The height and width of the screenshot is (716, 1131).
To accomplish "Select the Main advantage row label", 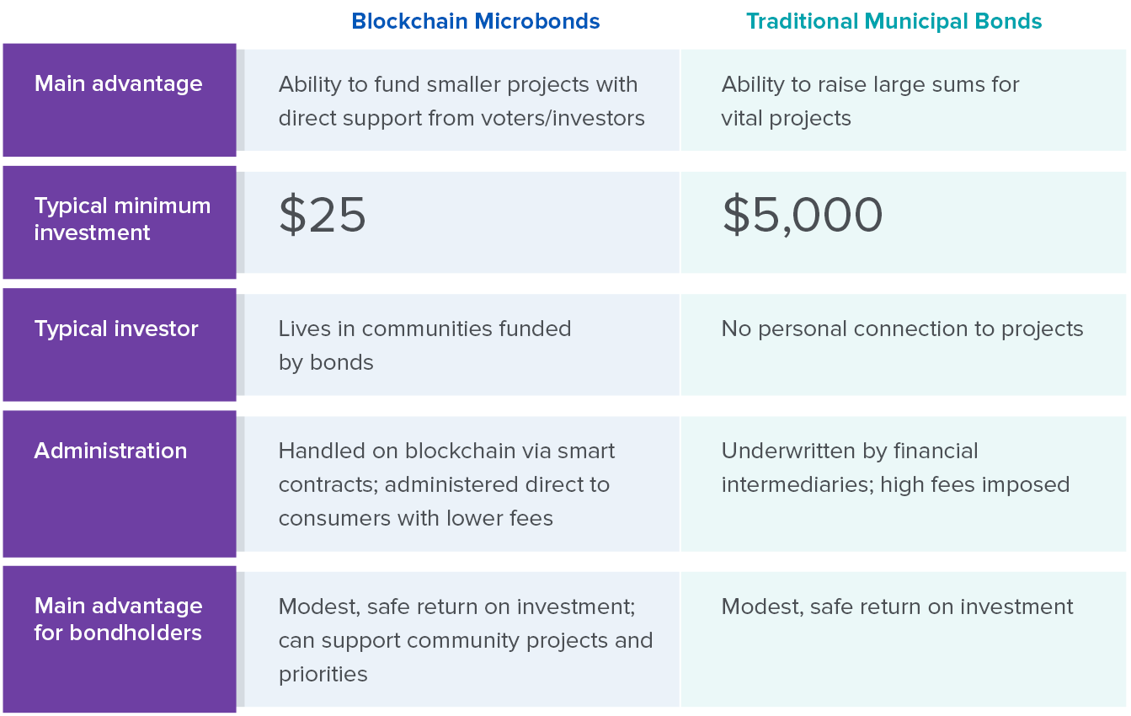I will [119, 83].
